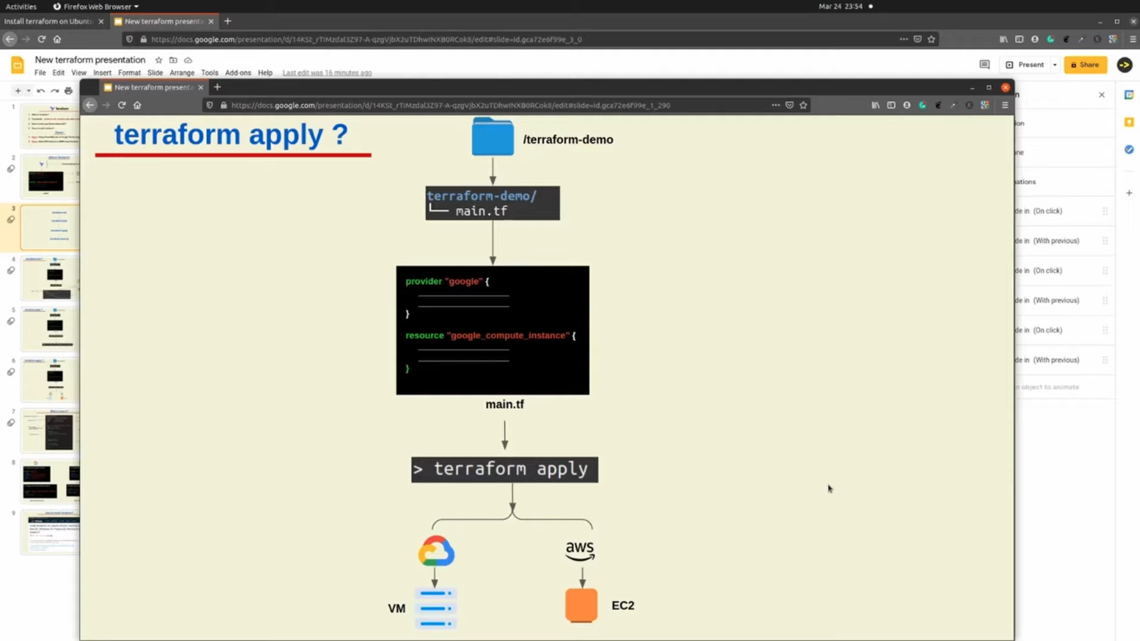Close the animations side panel
Viewport: 1140px width, 641px height.
tap(1102, 94)
